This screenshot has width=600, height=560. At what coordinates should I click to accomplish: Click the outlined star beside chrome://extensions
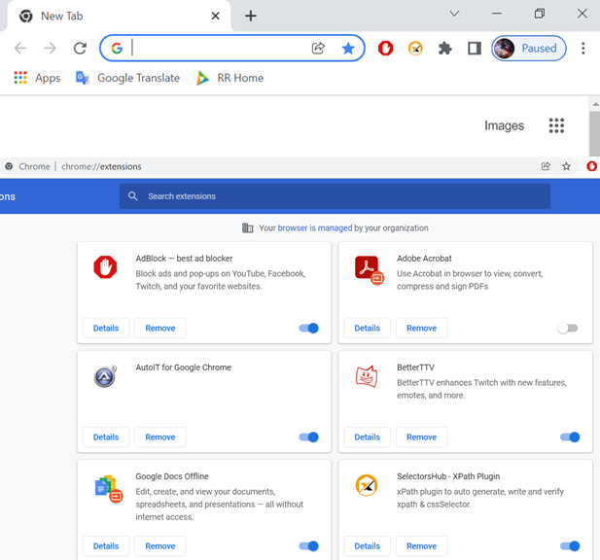point(566,166)
